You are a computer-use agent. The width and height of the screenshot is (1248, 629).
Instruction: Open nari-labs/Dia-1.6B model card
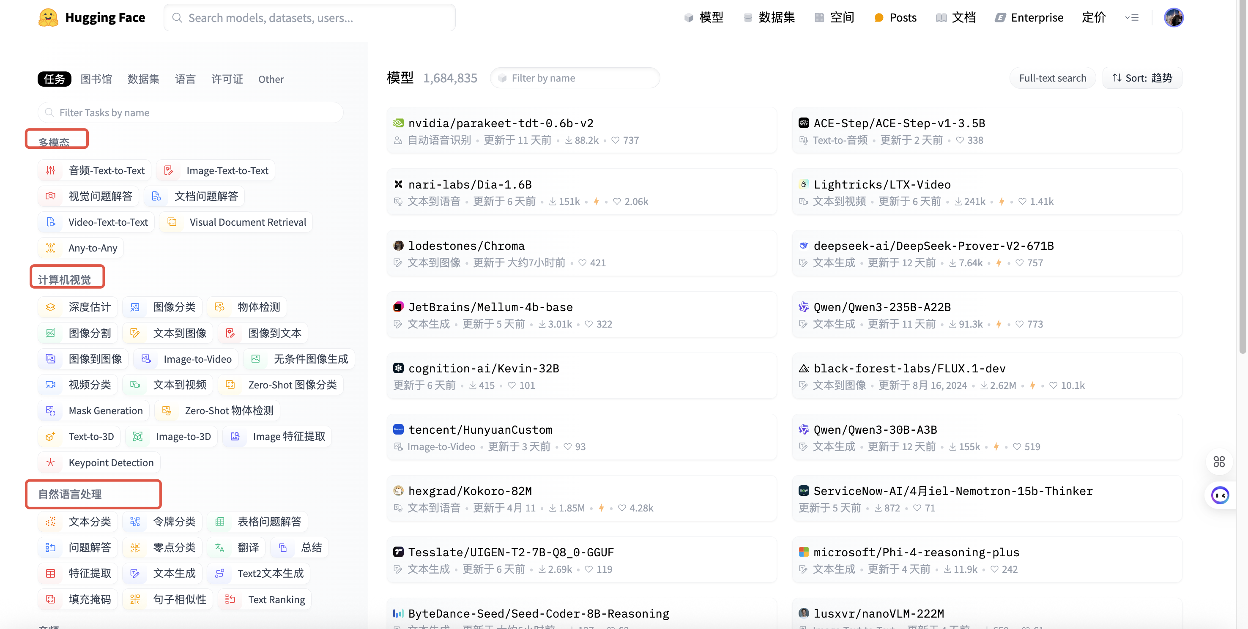click(582, 192)
